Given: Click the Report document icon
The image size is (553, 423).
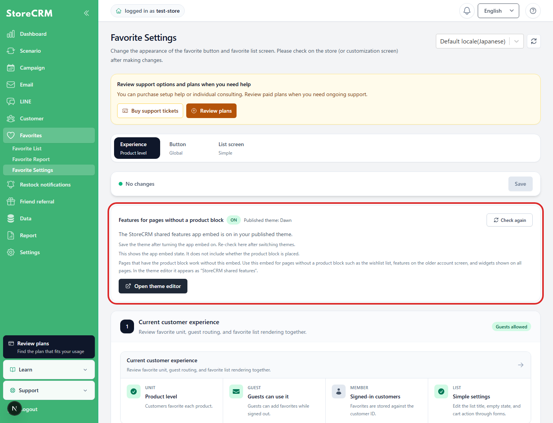Looking at the screenshot, I should 11,235.
